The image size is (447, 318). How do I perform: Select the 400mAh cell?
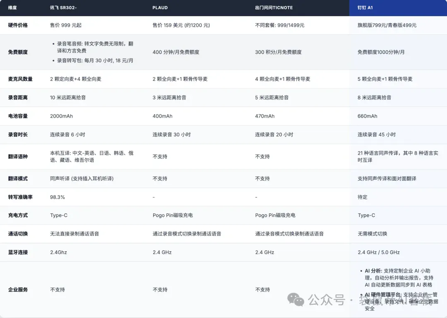(x=163, y=116)
